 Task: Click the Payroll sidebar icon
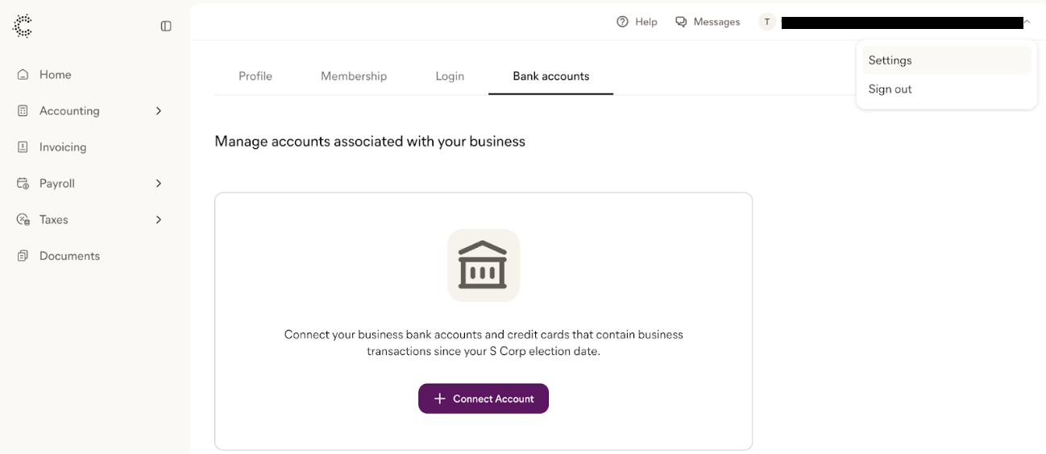click(x=23, y=184)
